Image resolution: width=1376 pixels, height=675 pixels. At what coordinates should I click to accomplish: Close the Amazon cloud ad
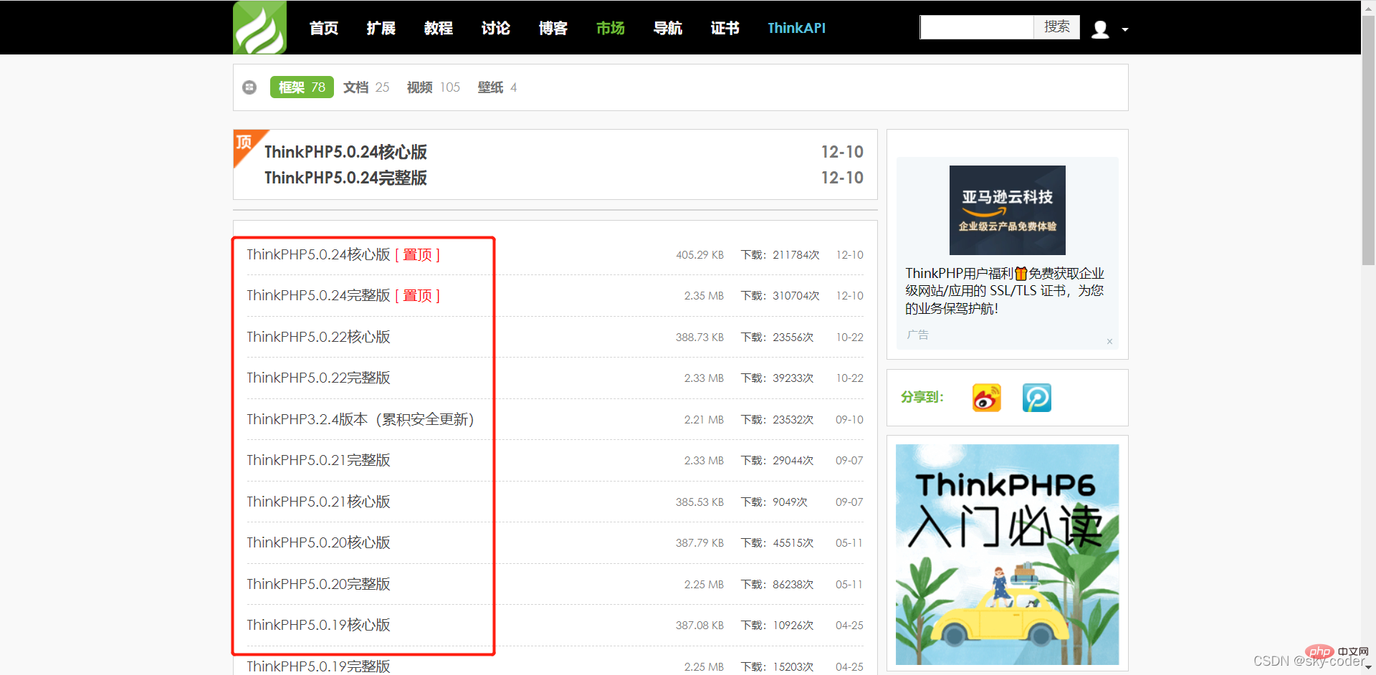(x=1109, y=341)
